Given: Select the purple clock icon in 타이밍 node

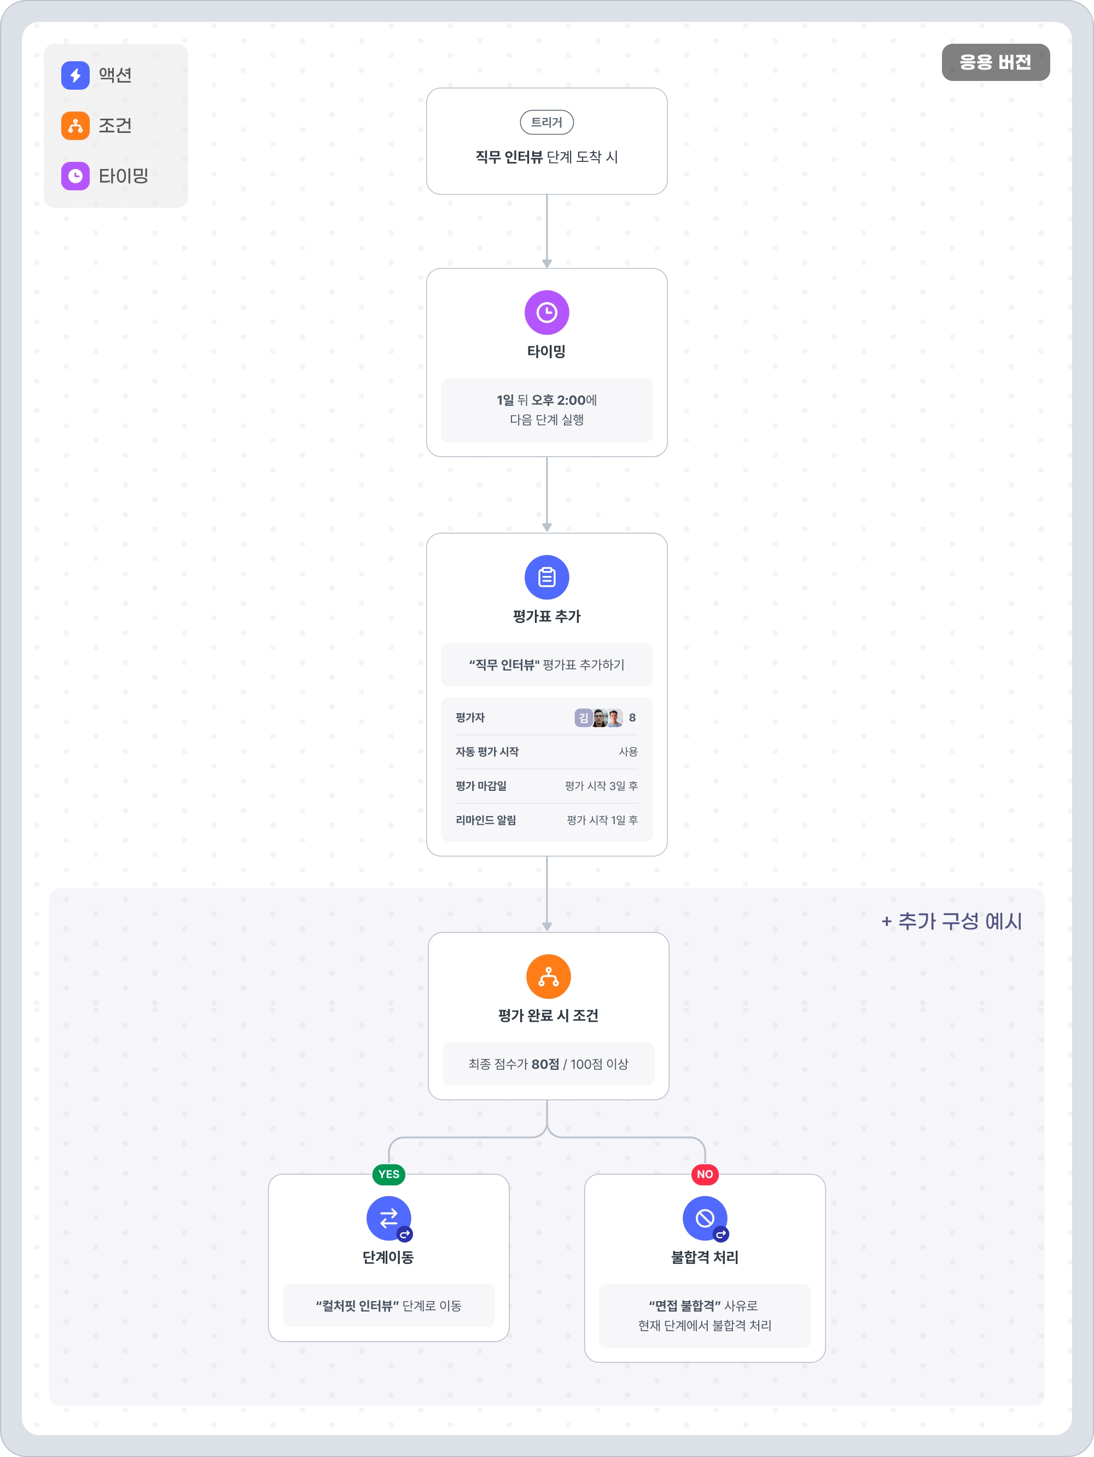Looking at the screenshot, I should click(546, 312).
